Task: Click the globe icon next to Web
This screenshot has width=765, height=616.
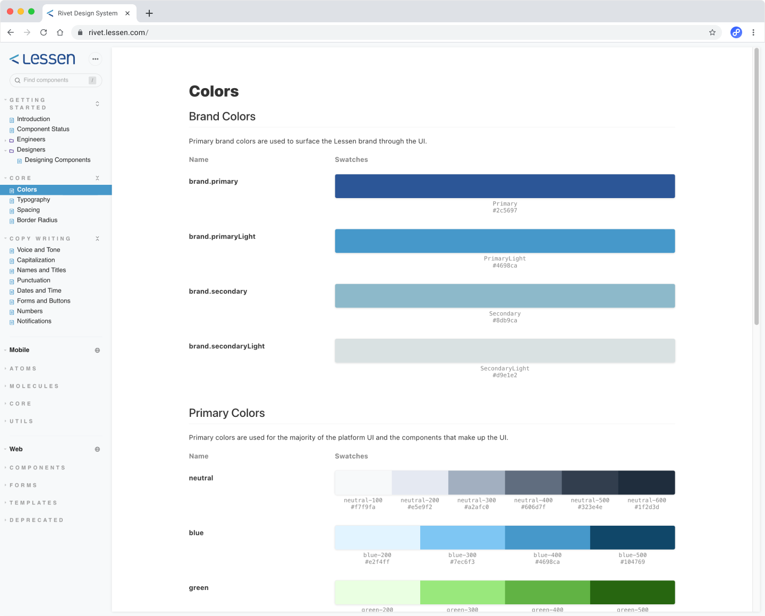Action: pyautogui.click(x=97, y=449)
